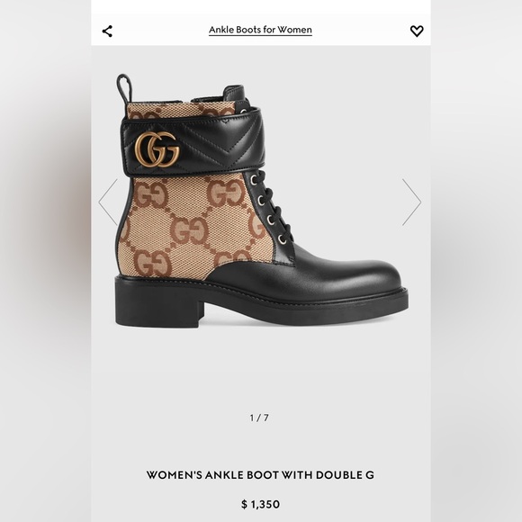
Task: Select the 1 / 7 image counter
Action: (259, 418)
